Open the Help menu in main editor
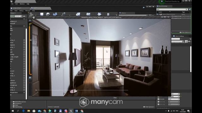 [x=28, y=4]
